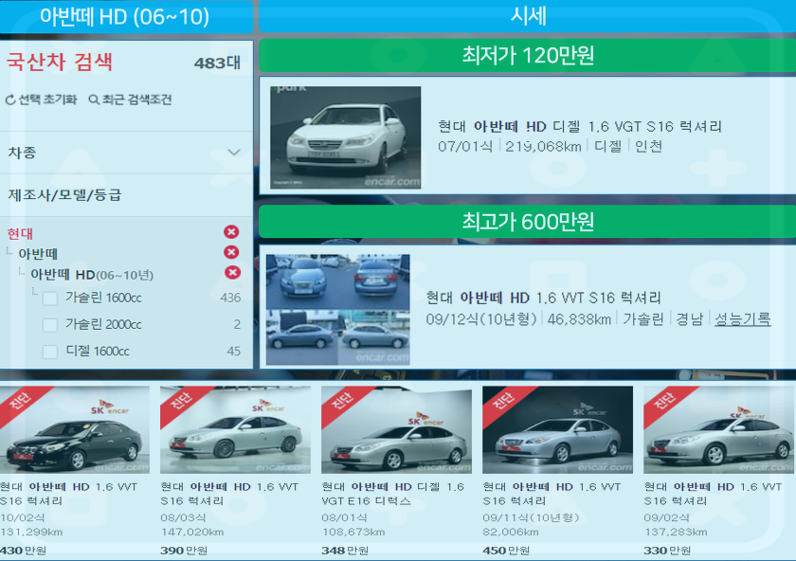Remove the 아반떼 filter with its red X
Image resolution: width=796 pixels, height=561 pixels.
coord(231,252)
